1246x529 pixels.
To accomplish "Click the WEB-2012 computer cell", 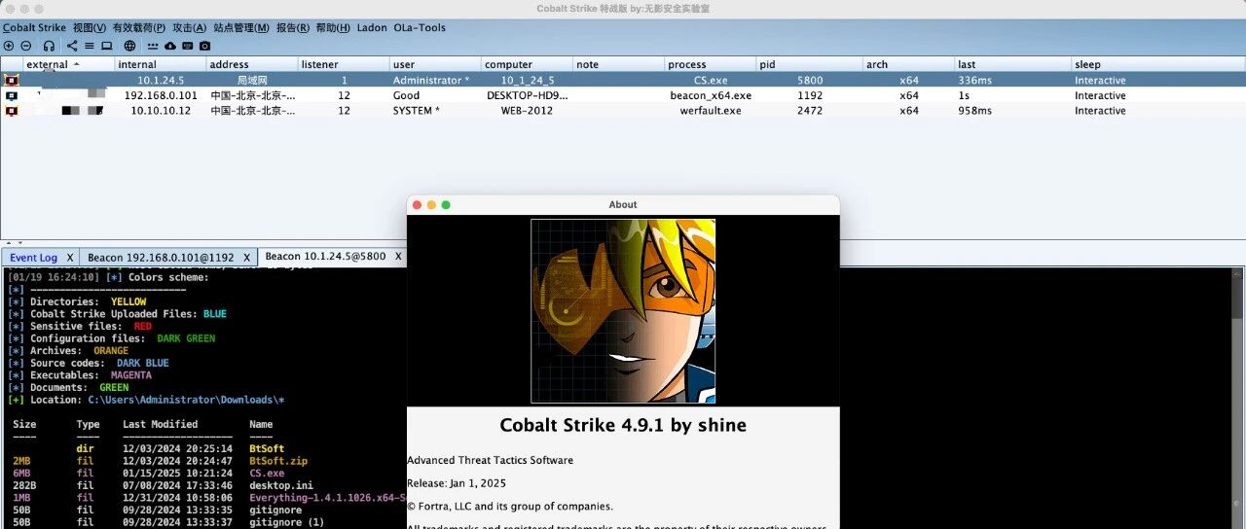I will (x=527, y=111).
